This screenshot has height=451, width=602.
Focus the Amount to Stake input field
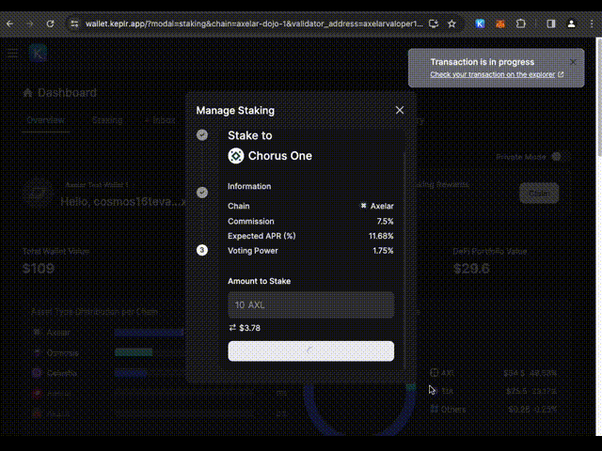click(x=311, y=304)
